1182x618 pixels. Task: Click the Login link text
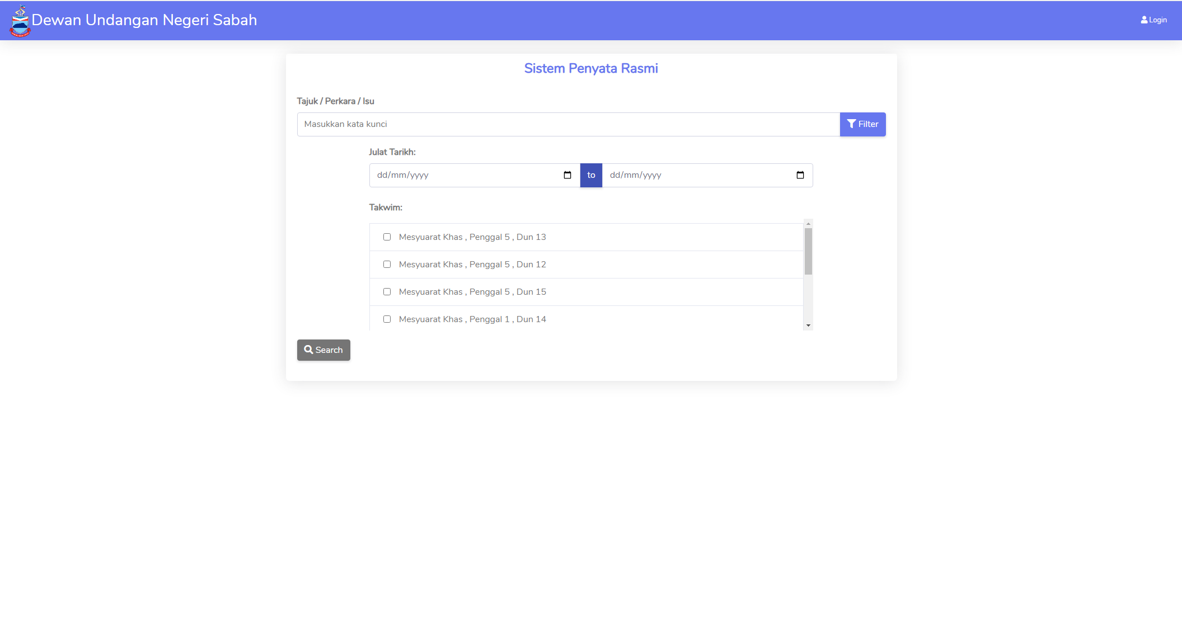pyautogui.click(x=1158, y=20)
